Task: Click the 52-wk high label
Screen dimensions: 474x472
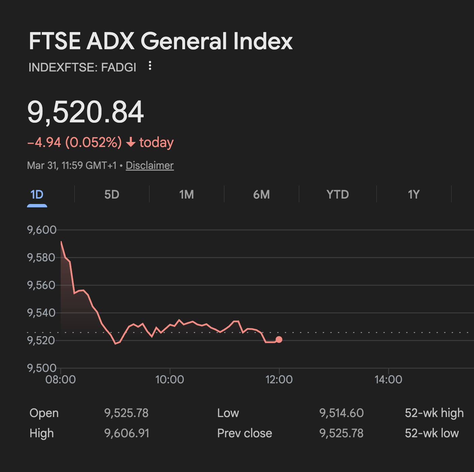Action: tap(434, 413)
